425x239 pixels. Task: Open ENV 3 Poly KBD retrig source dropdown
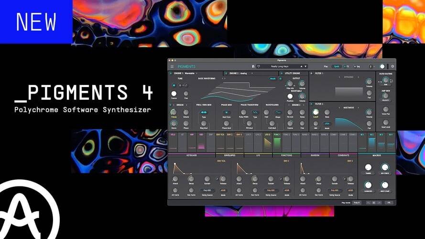pyautogui.click(x=335, y=191)
